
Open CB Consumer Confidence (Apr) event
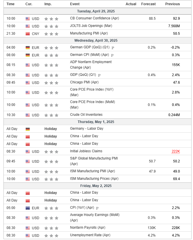click(94, 18)
